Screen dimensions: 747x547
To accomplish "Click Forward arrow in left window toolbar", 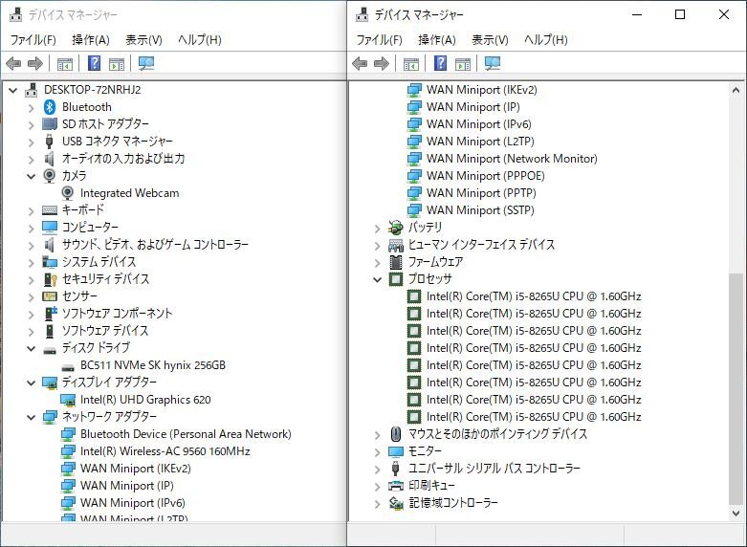I will (x=35, y=63).
